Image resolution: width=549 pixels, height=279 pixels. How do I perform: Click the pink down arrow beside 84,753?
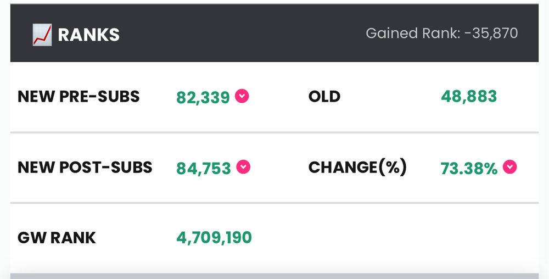tap(243, 166)
